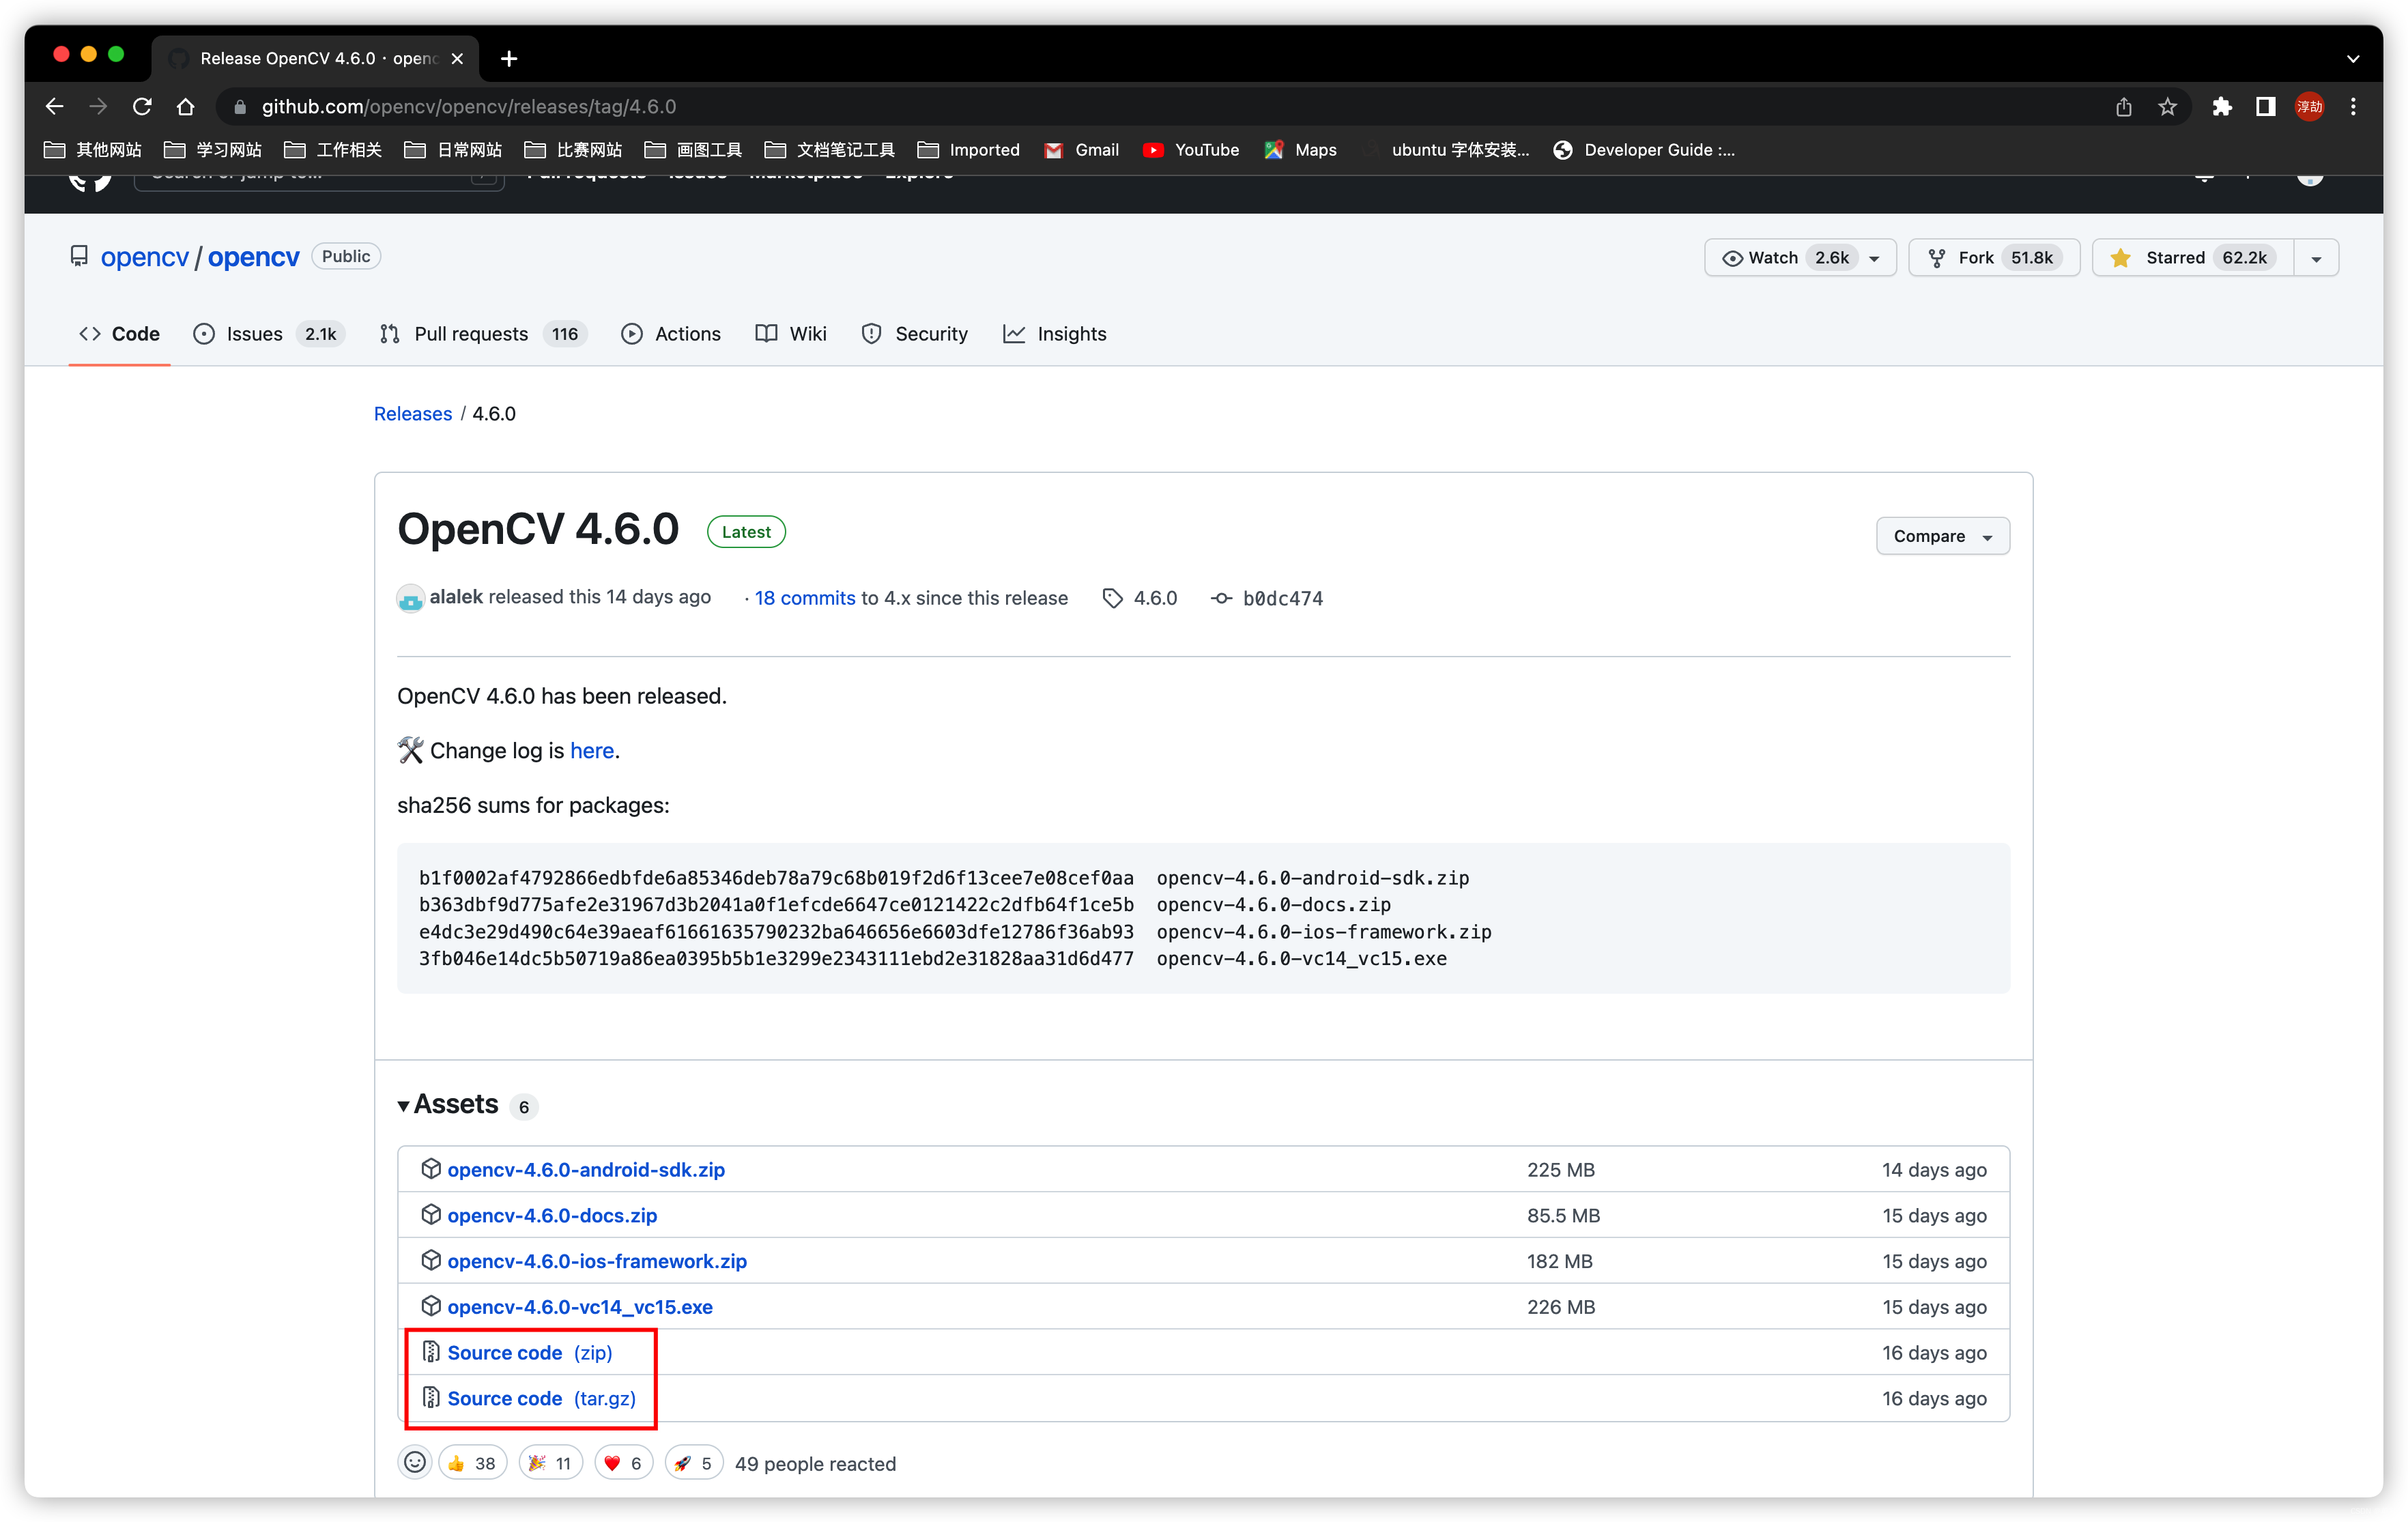The height and width of the screenshot is (1522, 2408).
Task: Open the opencv organization link
Action: tap(144, 257)
